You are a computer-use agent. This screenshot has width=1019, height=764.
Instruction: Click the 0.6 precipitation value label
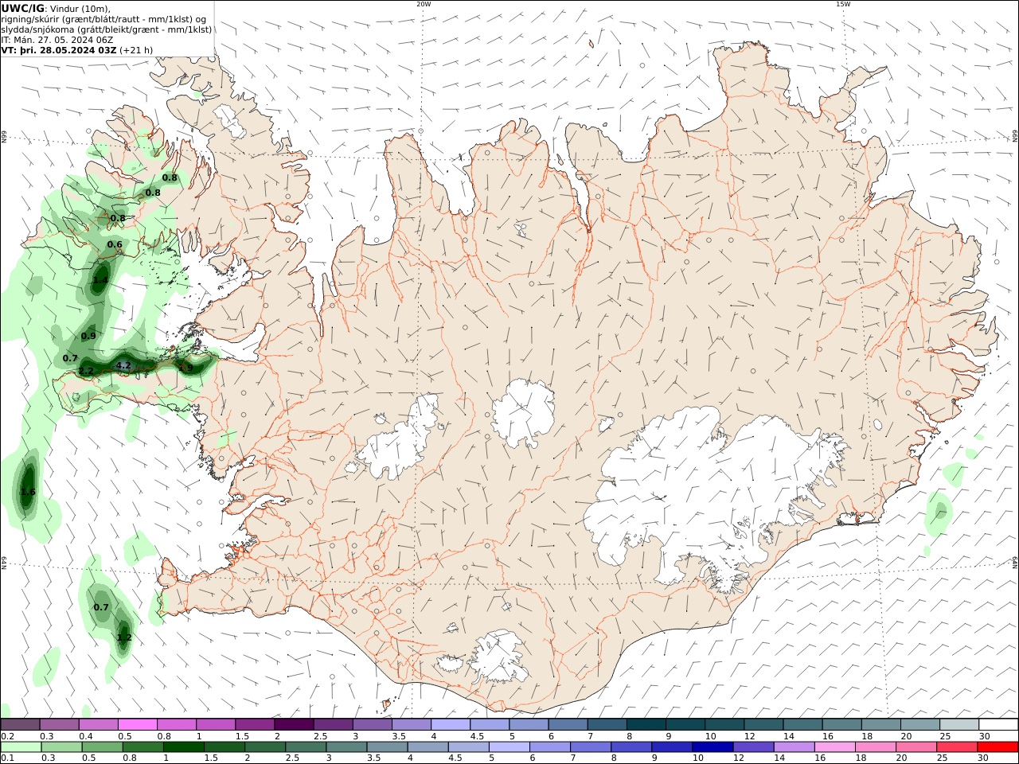pos(115,244)
